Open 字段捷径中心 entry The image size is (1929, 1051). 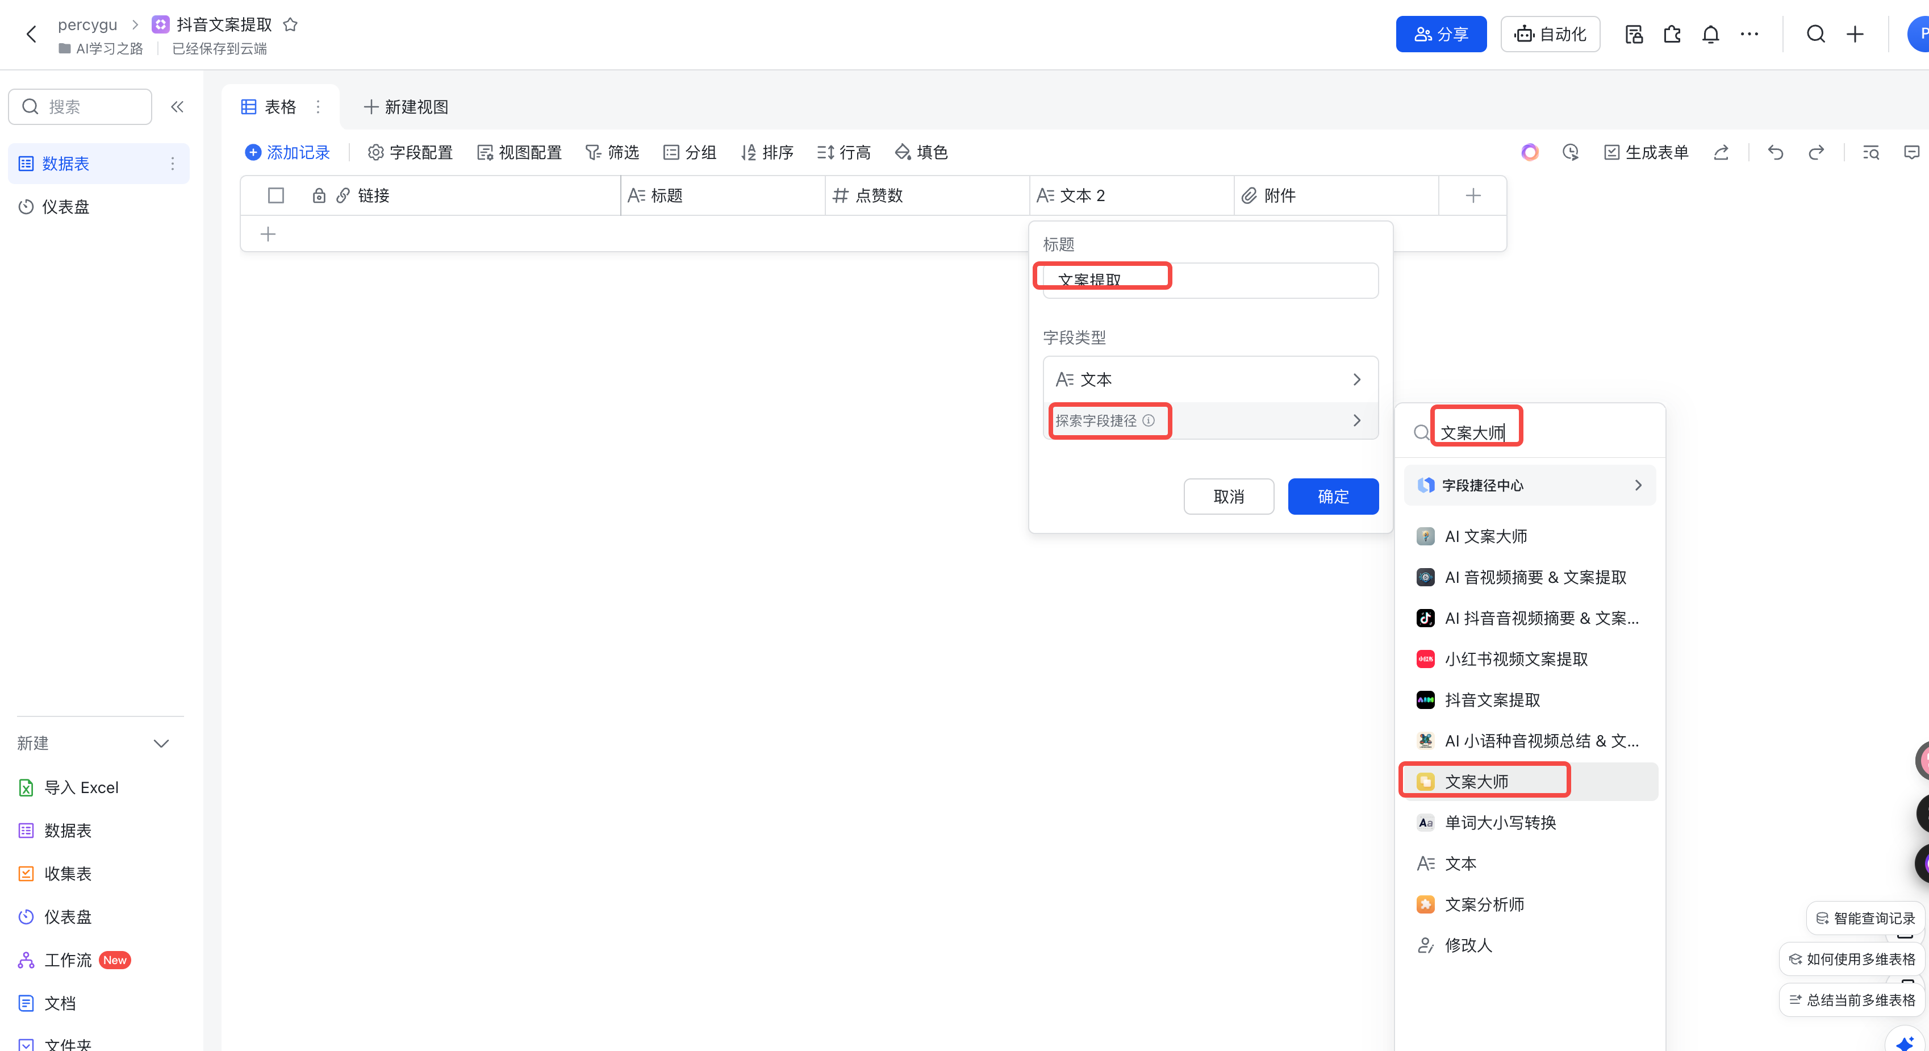[x=1529, y=485]
